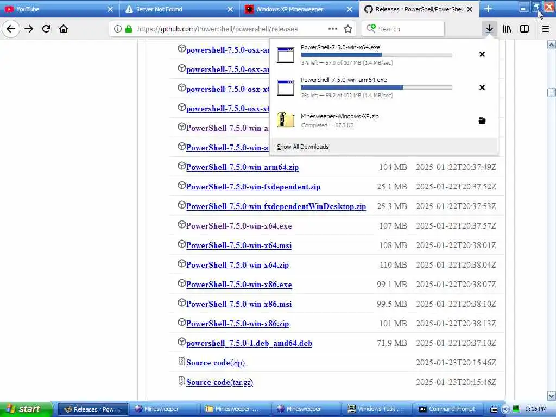Bookmark this page with the star

pyautogui.click(x=348, y=29)
